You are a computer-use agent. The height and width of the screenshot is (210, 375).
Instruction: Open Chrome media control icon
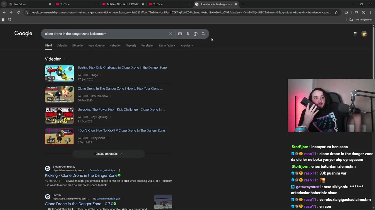[357, 13]
